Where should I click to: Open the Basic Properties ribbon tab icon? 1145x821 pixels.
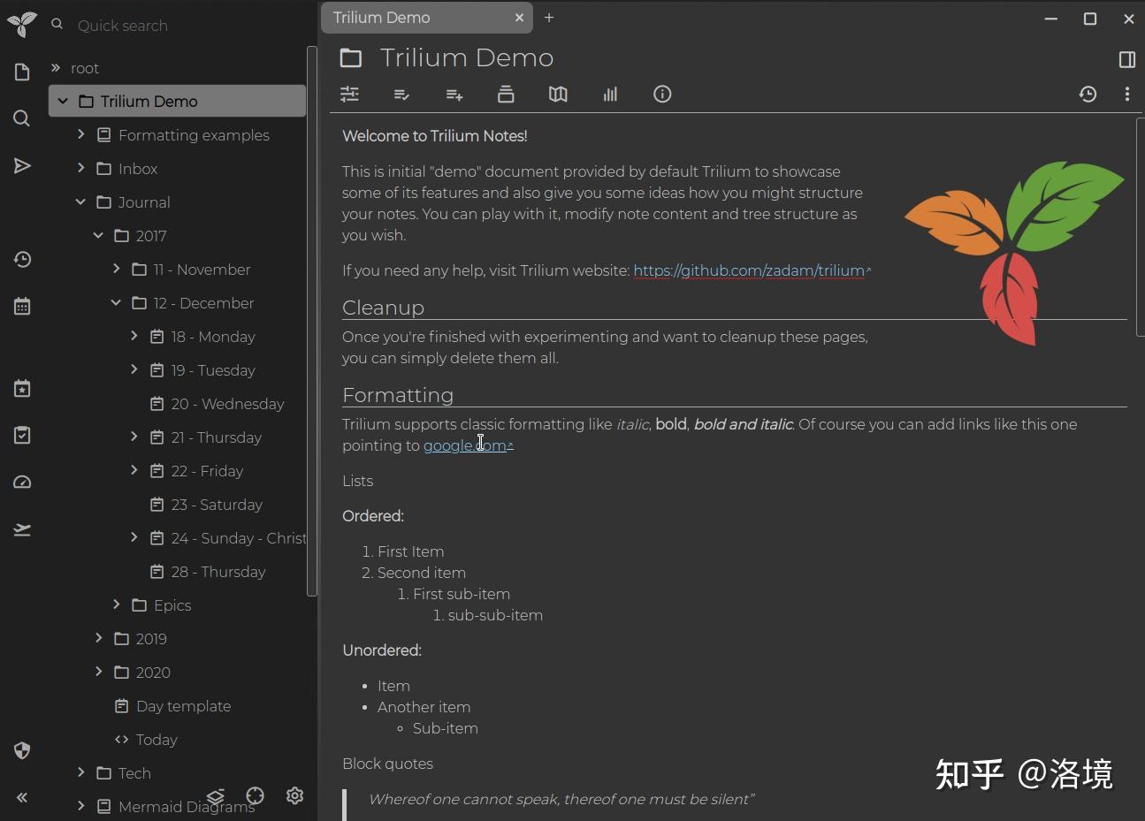tap(349, 95)
